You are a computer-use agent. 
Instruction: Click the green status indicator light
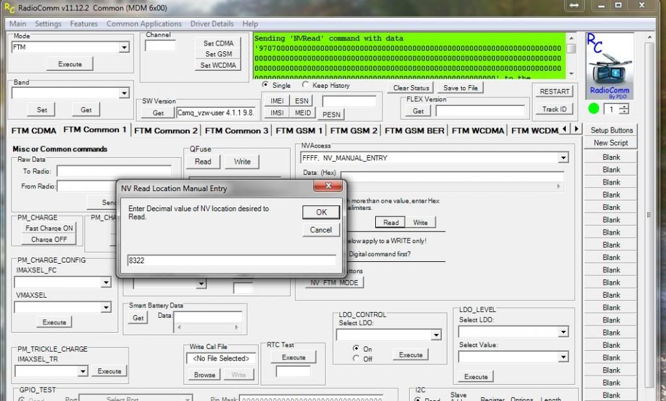(x=593, y=109)
